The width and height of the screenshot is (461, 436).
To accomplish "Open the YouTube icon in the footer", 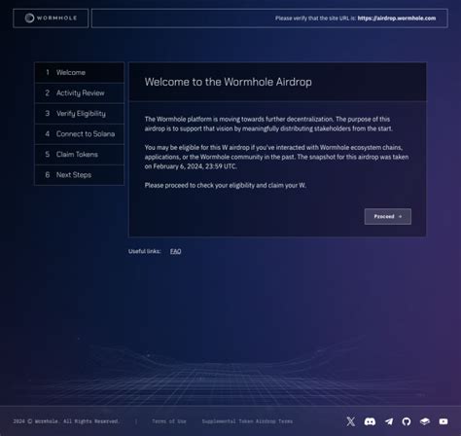I will coord(443,421).
